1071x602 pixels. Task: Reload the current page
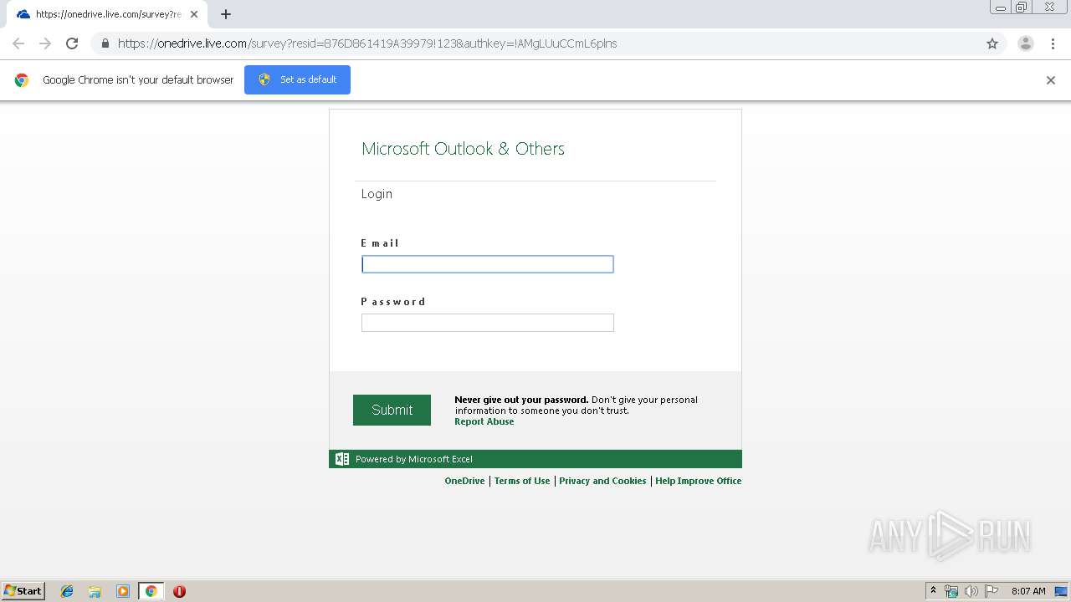(x=72, y=43)
